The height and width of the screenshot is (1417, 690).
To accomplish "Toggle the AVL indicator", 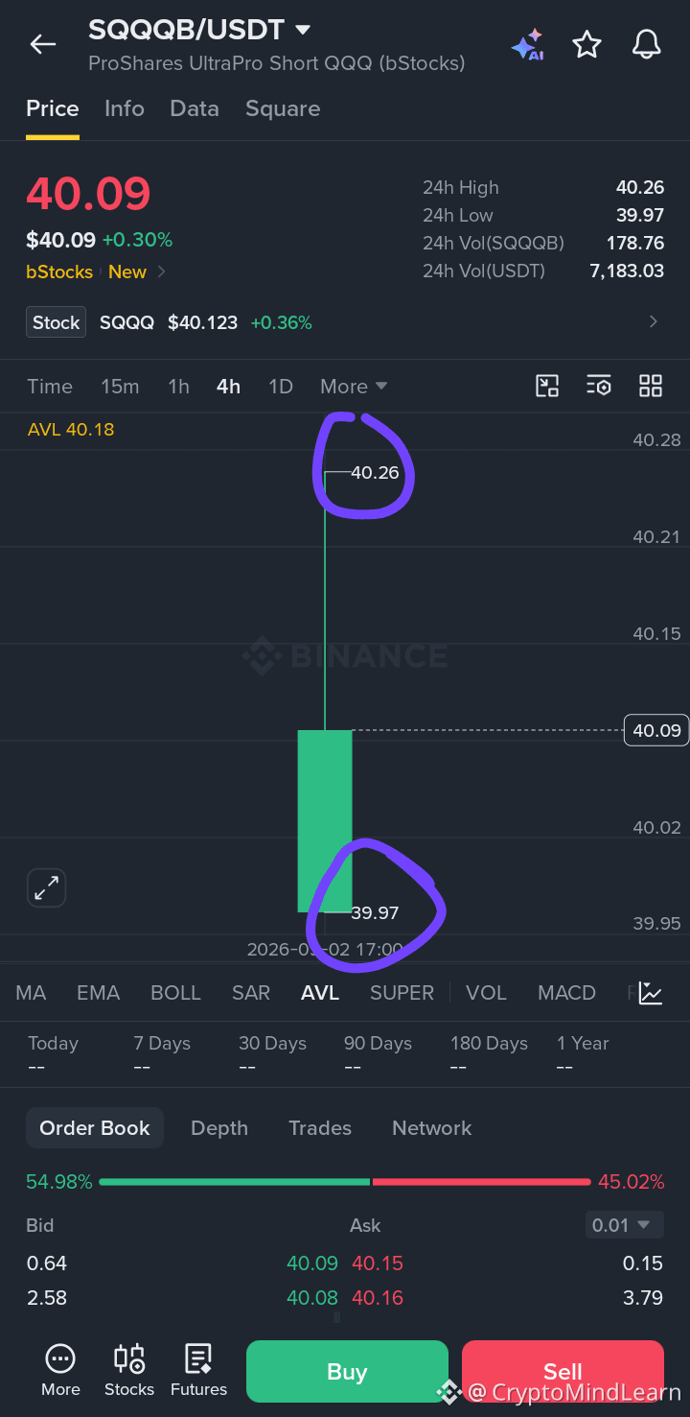I will 320,993.
